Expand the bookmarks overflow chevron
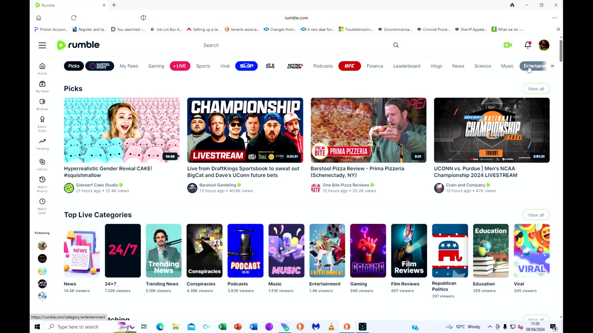593x333 pixels. [x=558, y=29]
